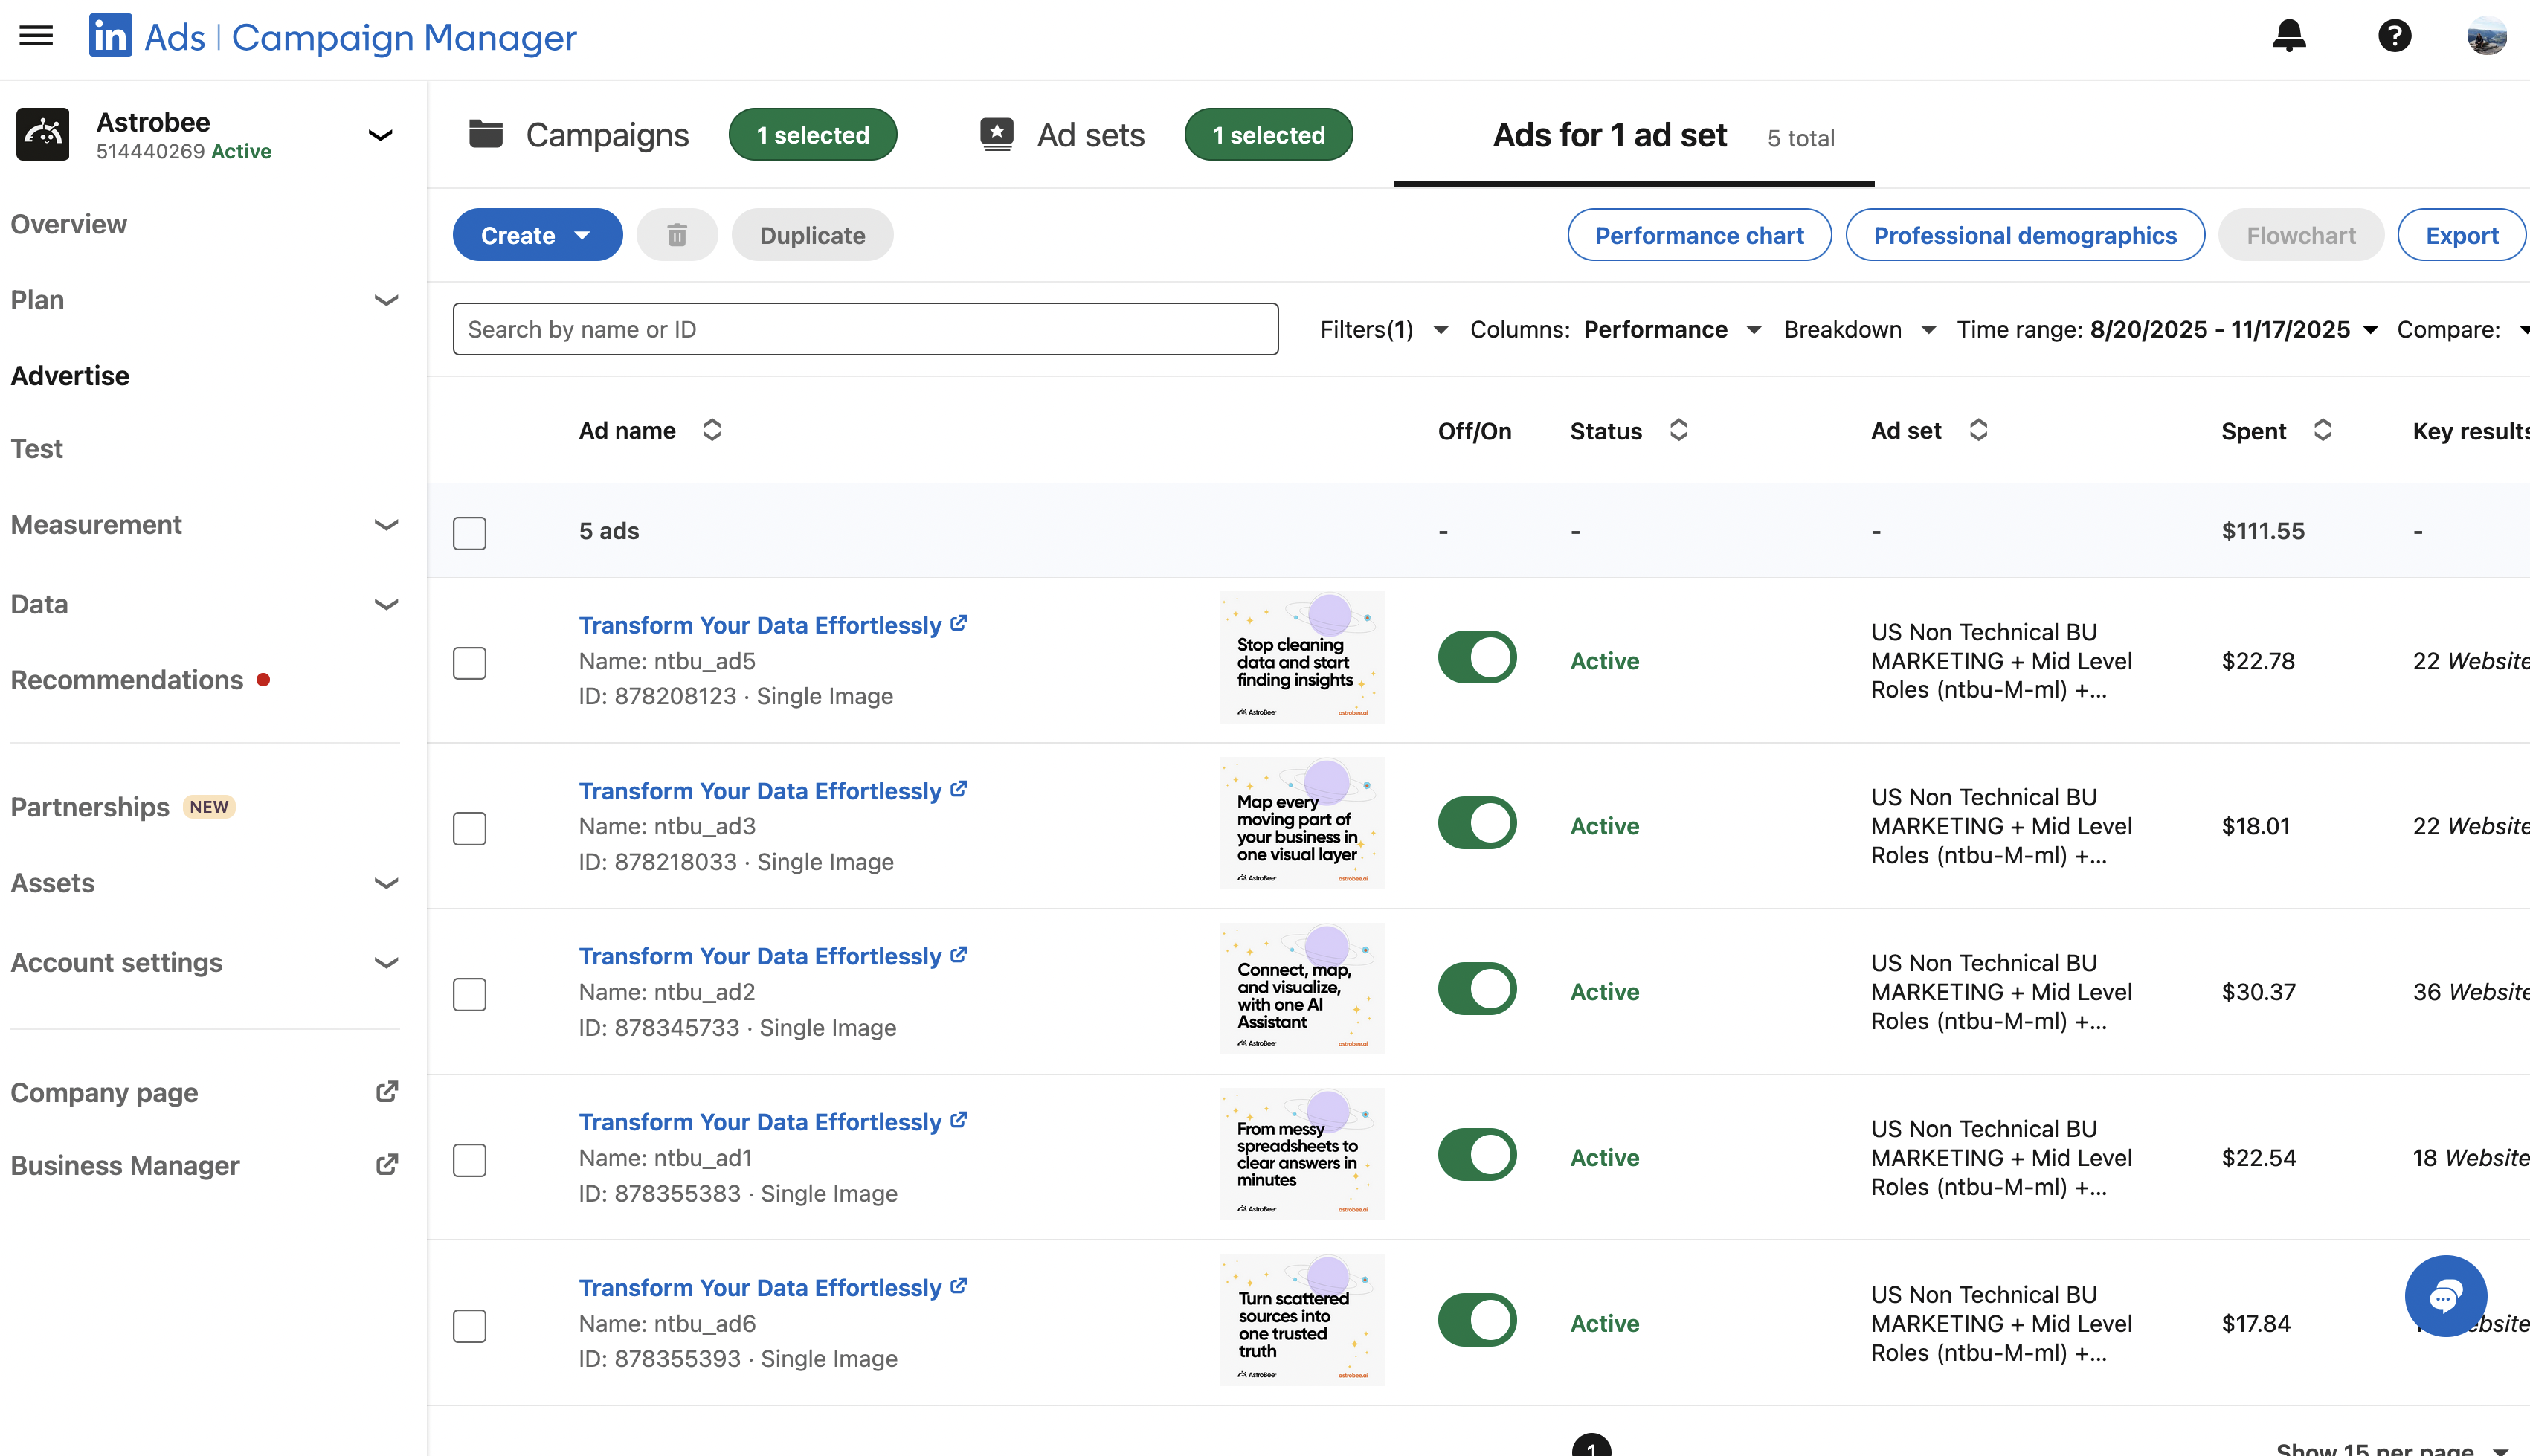Turn off the ntbu_ad5 ad toggle
Screen dimensions: 2530x1456
(x=1477, y=657)
